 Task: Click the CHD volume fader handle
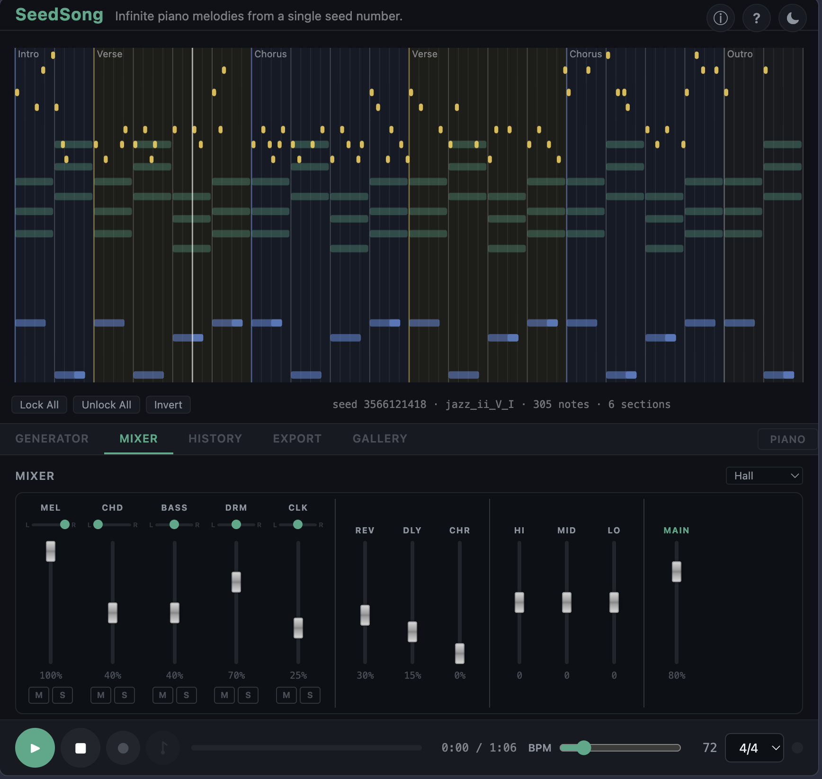[x=113, y=613]
